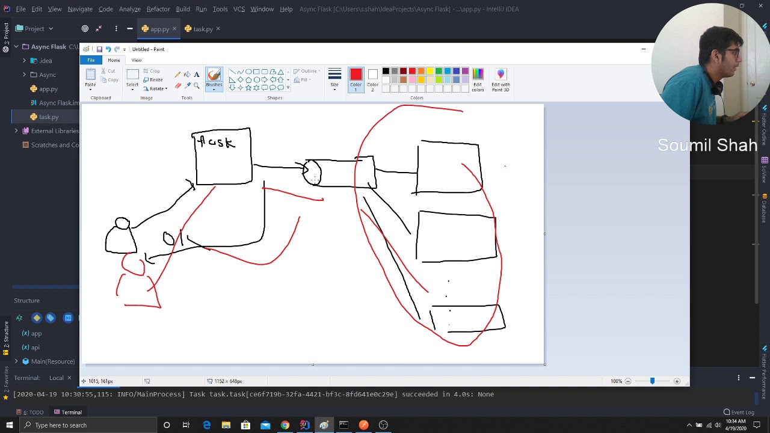The image size is (770, 433).
Task: Click the Zoom in plus button in Paint
Action: coord(677,381)
